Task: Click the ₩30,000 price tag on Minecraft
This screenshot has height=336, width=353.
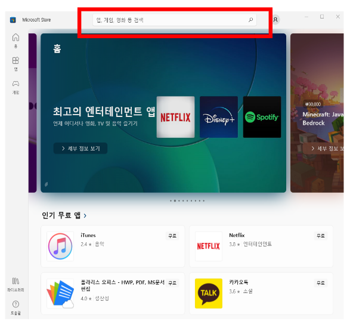Action: click(313, 104)
